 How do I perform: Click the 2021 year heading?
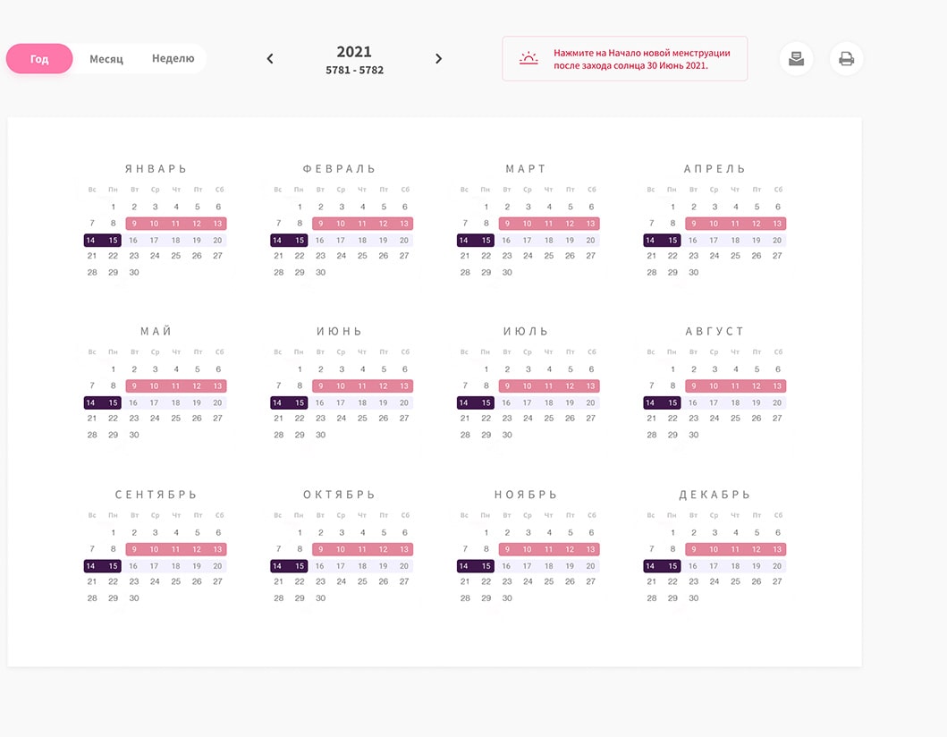coord(354,52)
